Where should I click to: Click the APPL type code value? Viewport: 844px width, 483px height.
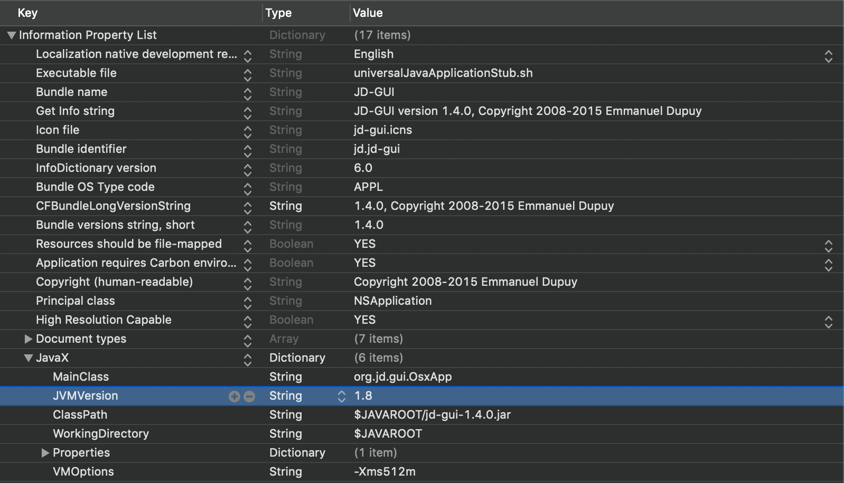368,187
